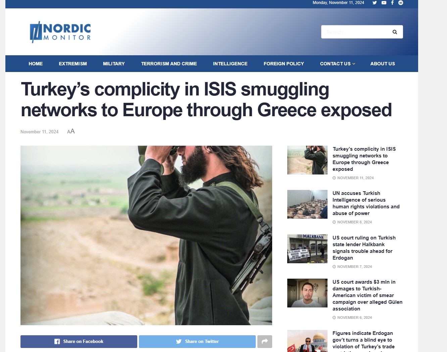Open Halkbank court ruling article thumbnail

click(x=307, y=249)
